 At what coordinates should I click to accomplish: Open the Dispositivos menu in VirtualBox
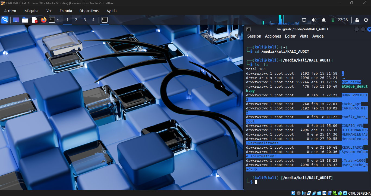[89, 11]
